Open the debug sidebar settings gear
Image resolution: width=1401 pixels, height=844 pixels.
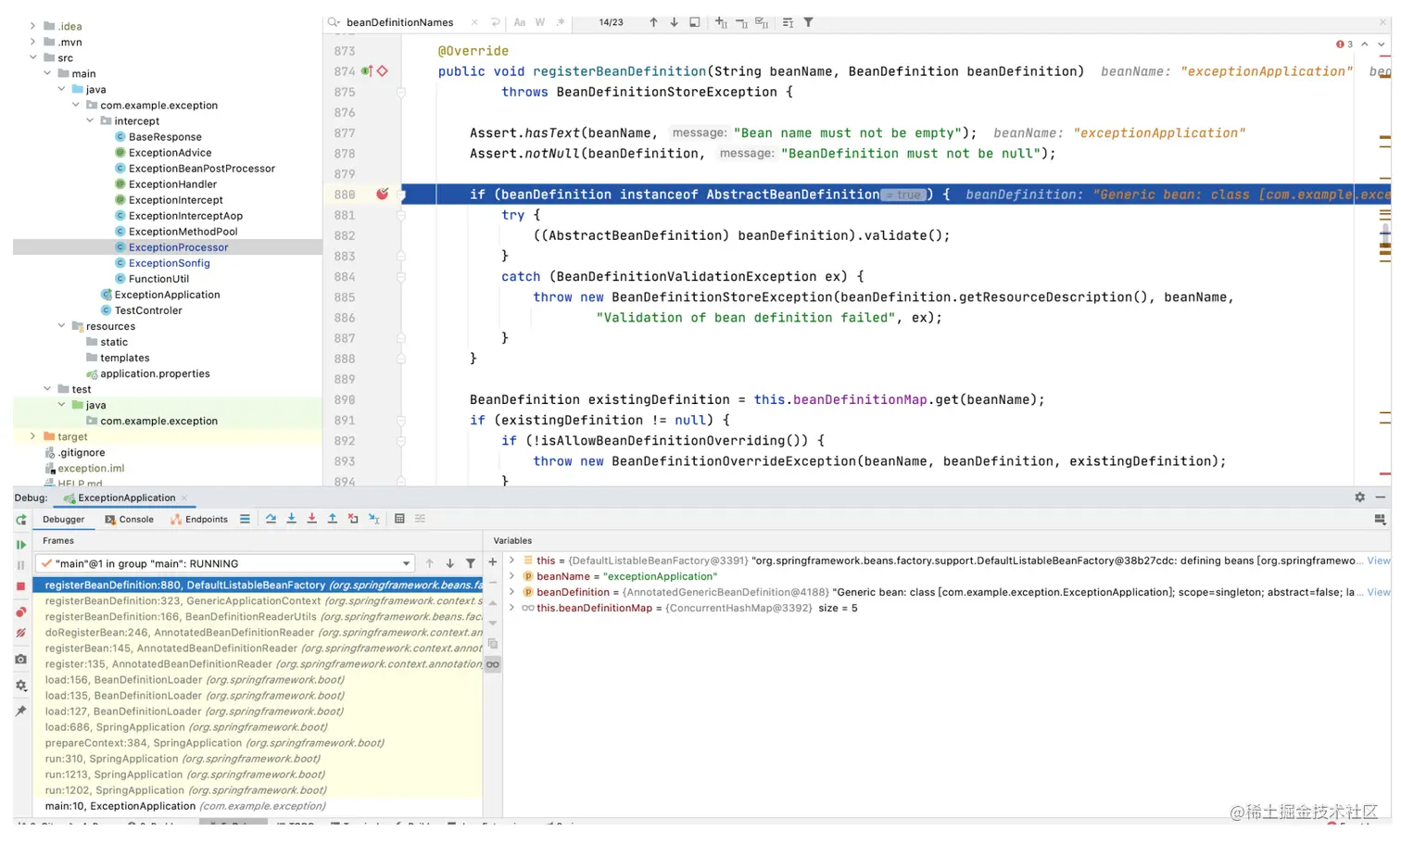click(20, 686)
